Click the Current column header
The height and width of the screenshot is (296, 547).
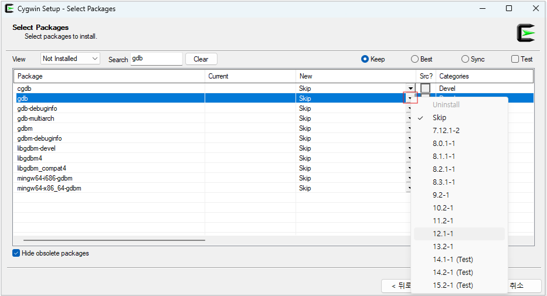click(x=250, y=76)
